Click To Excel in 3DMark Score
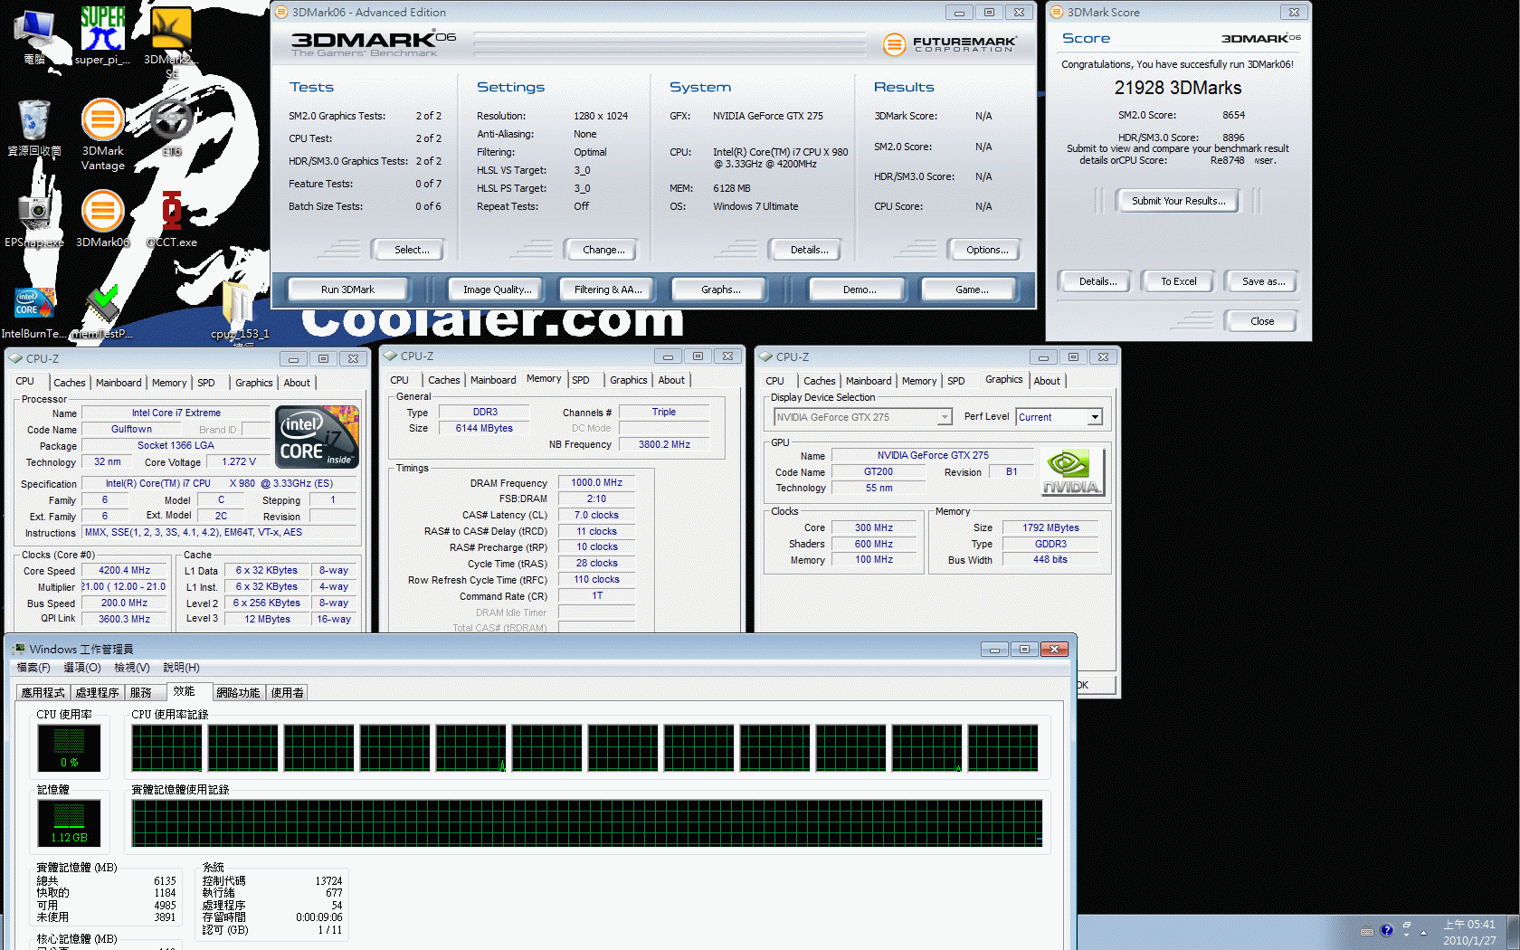This screenshot has width=1520, height=950. click(1178, 281)
